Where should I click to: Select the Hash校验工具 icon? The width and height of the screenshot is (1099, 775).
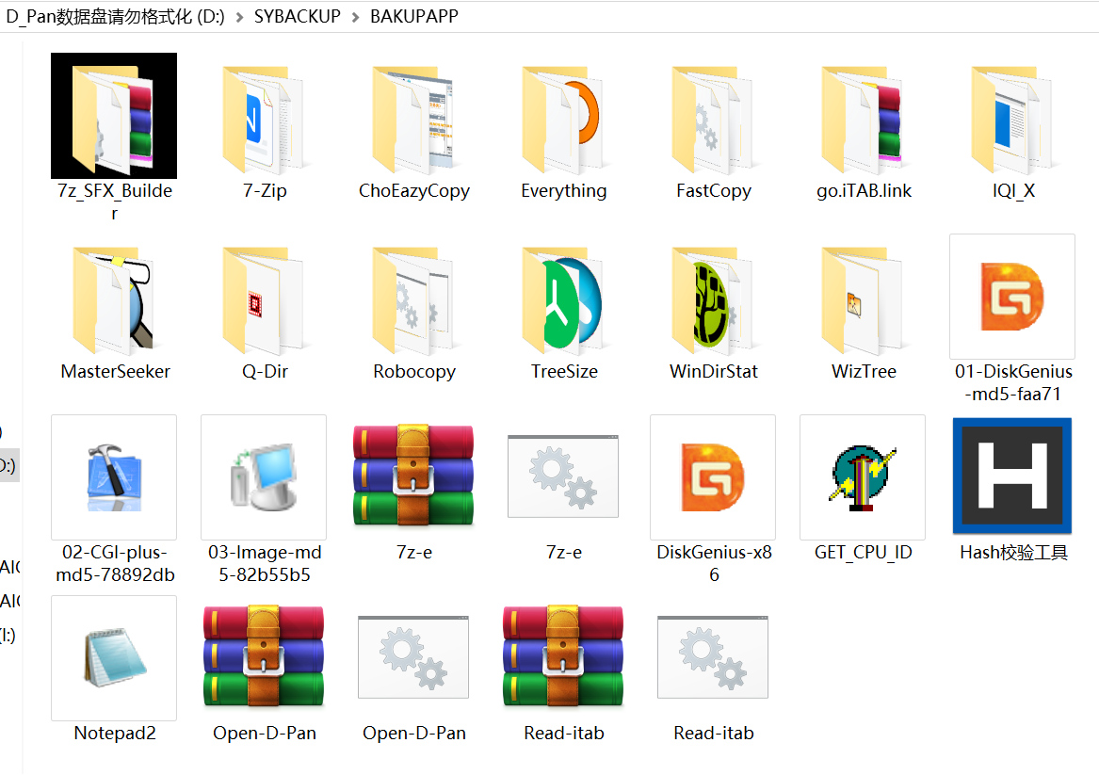coord(1012,476)
